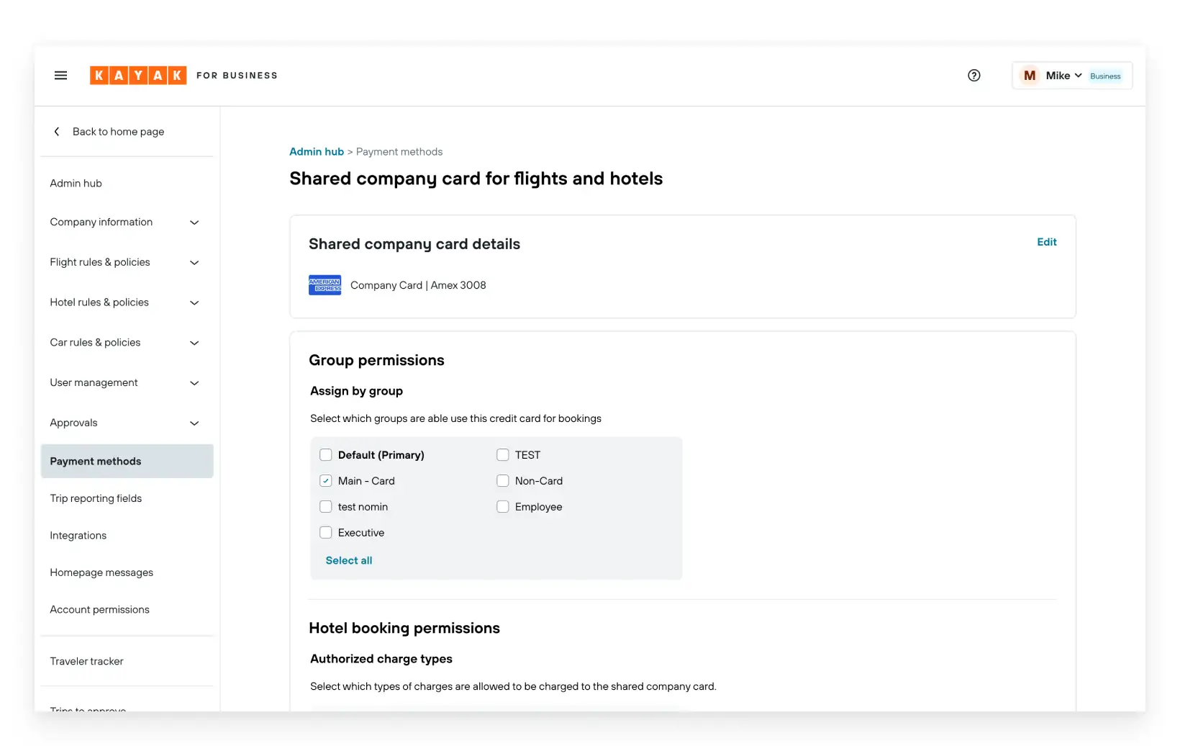Open Traveler tracker in sidebar
Viewport: 1180px width, 746px height.
click(86, 660)
